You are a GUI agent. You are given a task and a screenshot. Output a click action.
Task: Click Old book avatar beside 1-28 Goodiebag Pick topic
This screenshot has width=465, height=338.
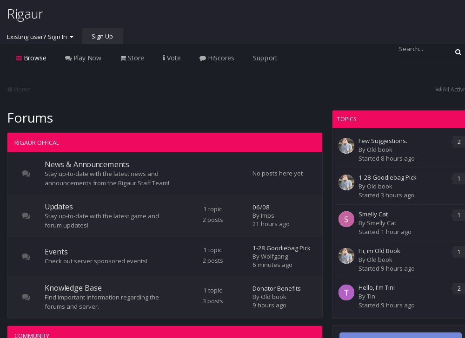point(346,182)
